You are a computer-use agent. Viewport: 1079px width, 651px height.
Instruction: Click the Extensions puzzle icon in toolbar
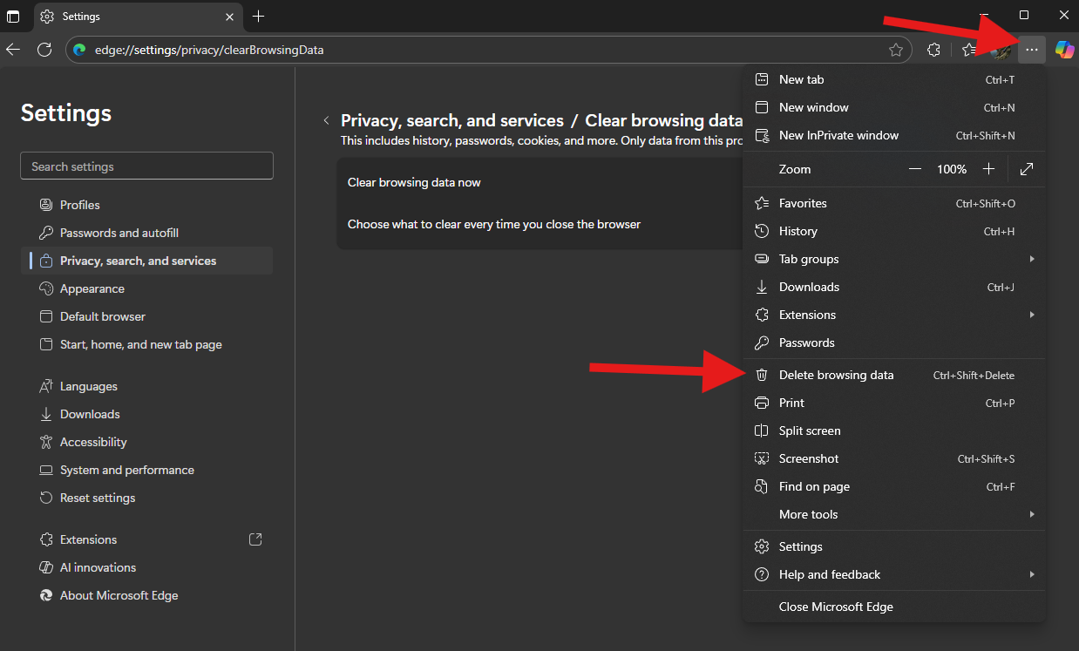(933, 50)
